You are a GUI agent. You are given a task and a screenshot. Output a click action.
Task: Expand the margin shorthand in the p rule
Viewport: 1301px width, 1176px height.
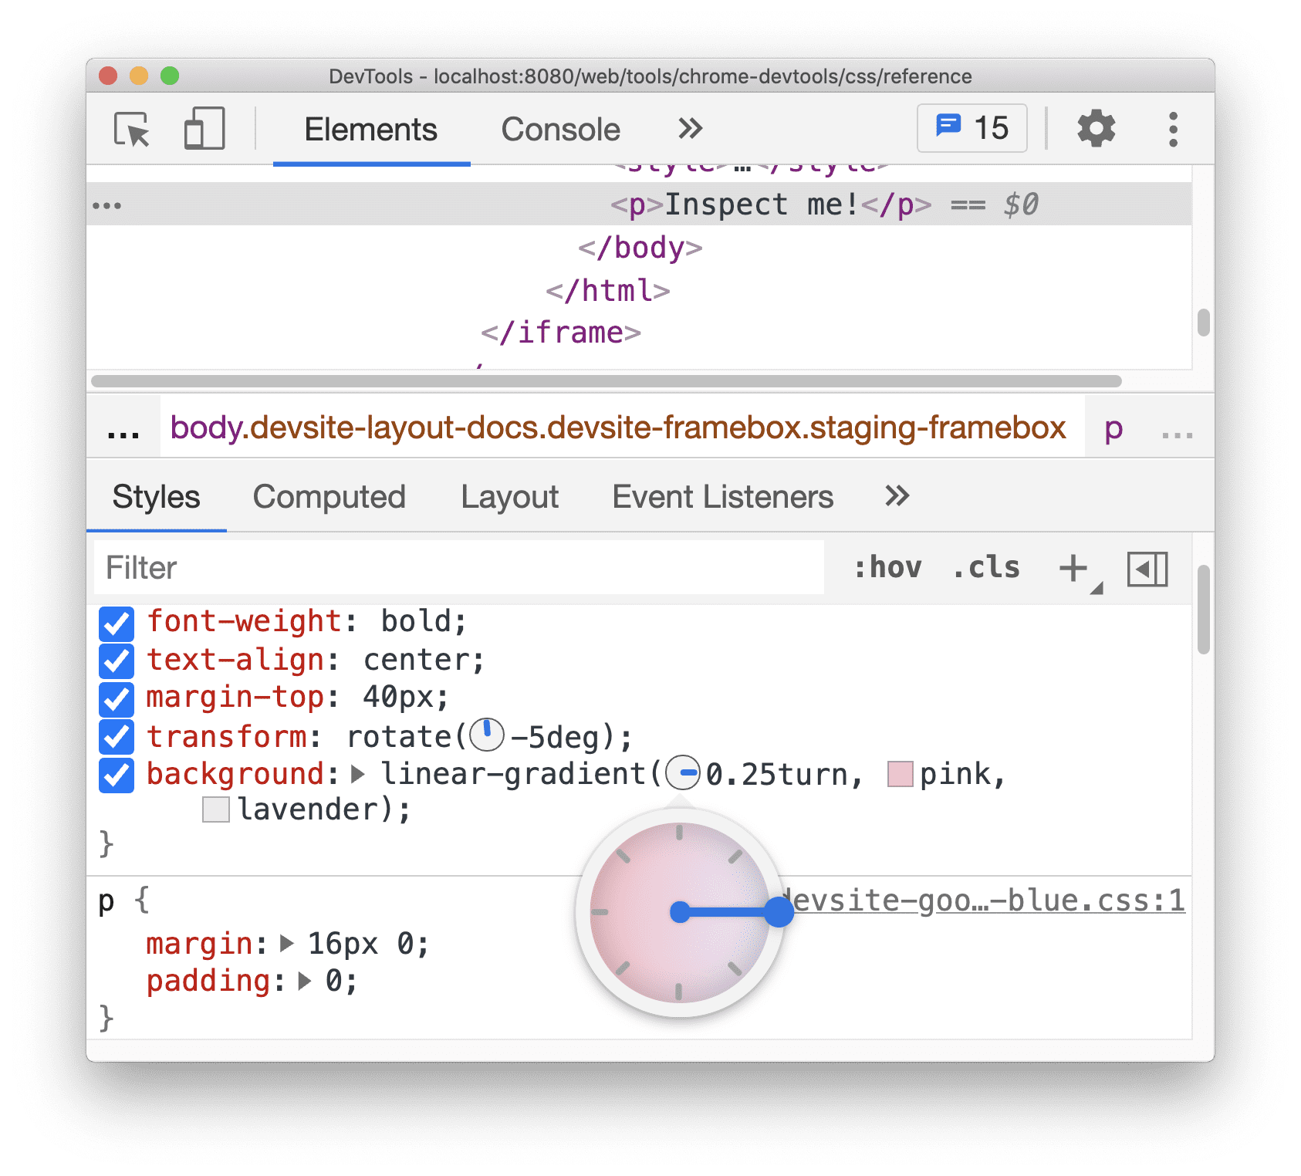(x=286, y=943)
